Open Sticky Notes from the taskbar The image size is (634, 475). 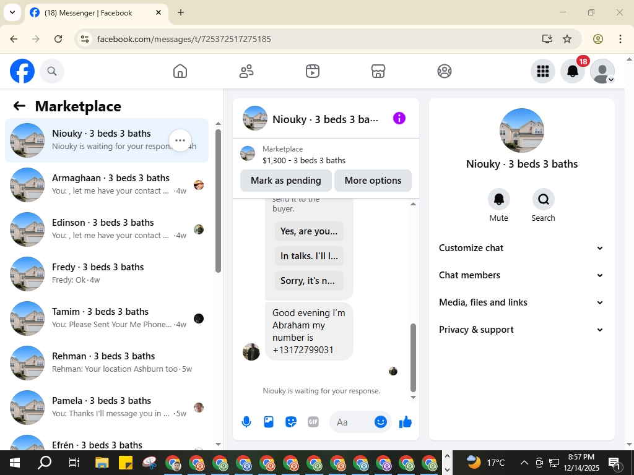[126, 463]
